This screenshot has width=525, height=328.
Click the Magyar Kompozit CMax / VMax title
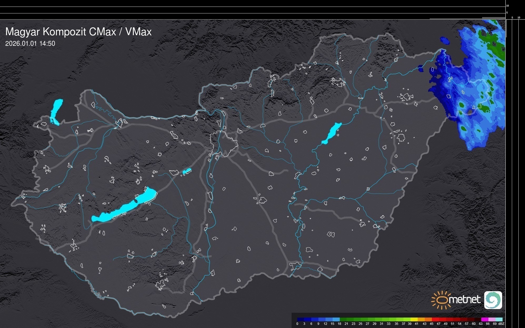tap(78, 32)
